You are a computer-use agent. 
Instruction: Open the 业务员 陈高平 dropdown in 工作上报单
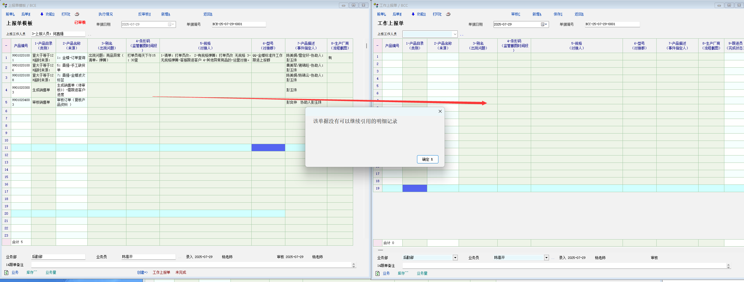[546, 258]
